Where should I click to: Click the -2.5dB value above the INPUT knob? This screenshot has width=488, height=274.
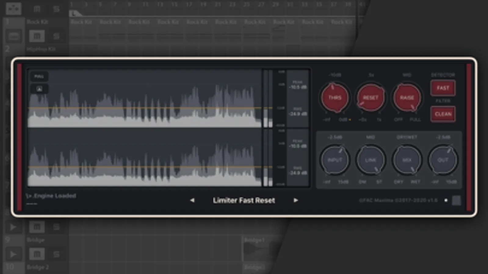pos(335,137)
